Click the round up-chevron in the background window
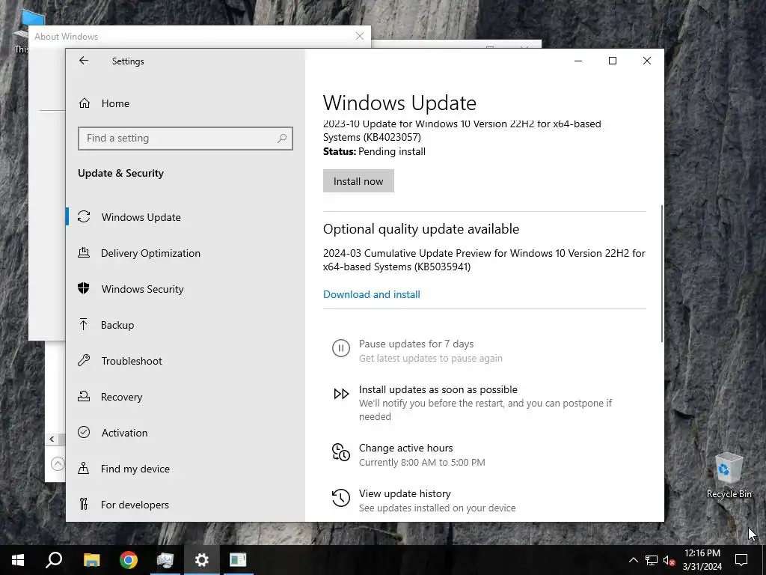The width and height of the screenshot is (766, 575). coord(58,463)
